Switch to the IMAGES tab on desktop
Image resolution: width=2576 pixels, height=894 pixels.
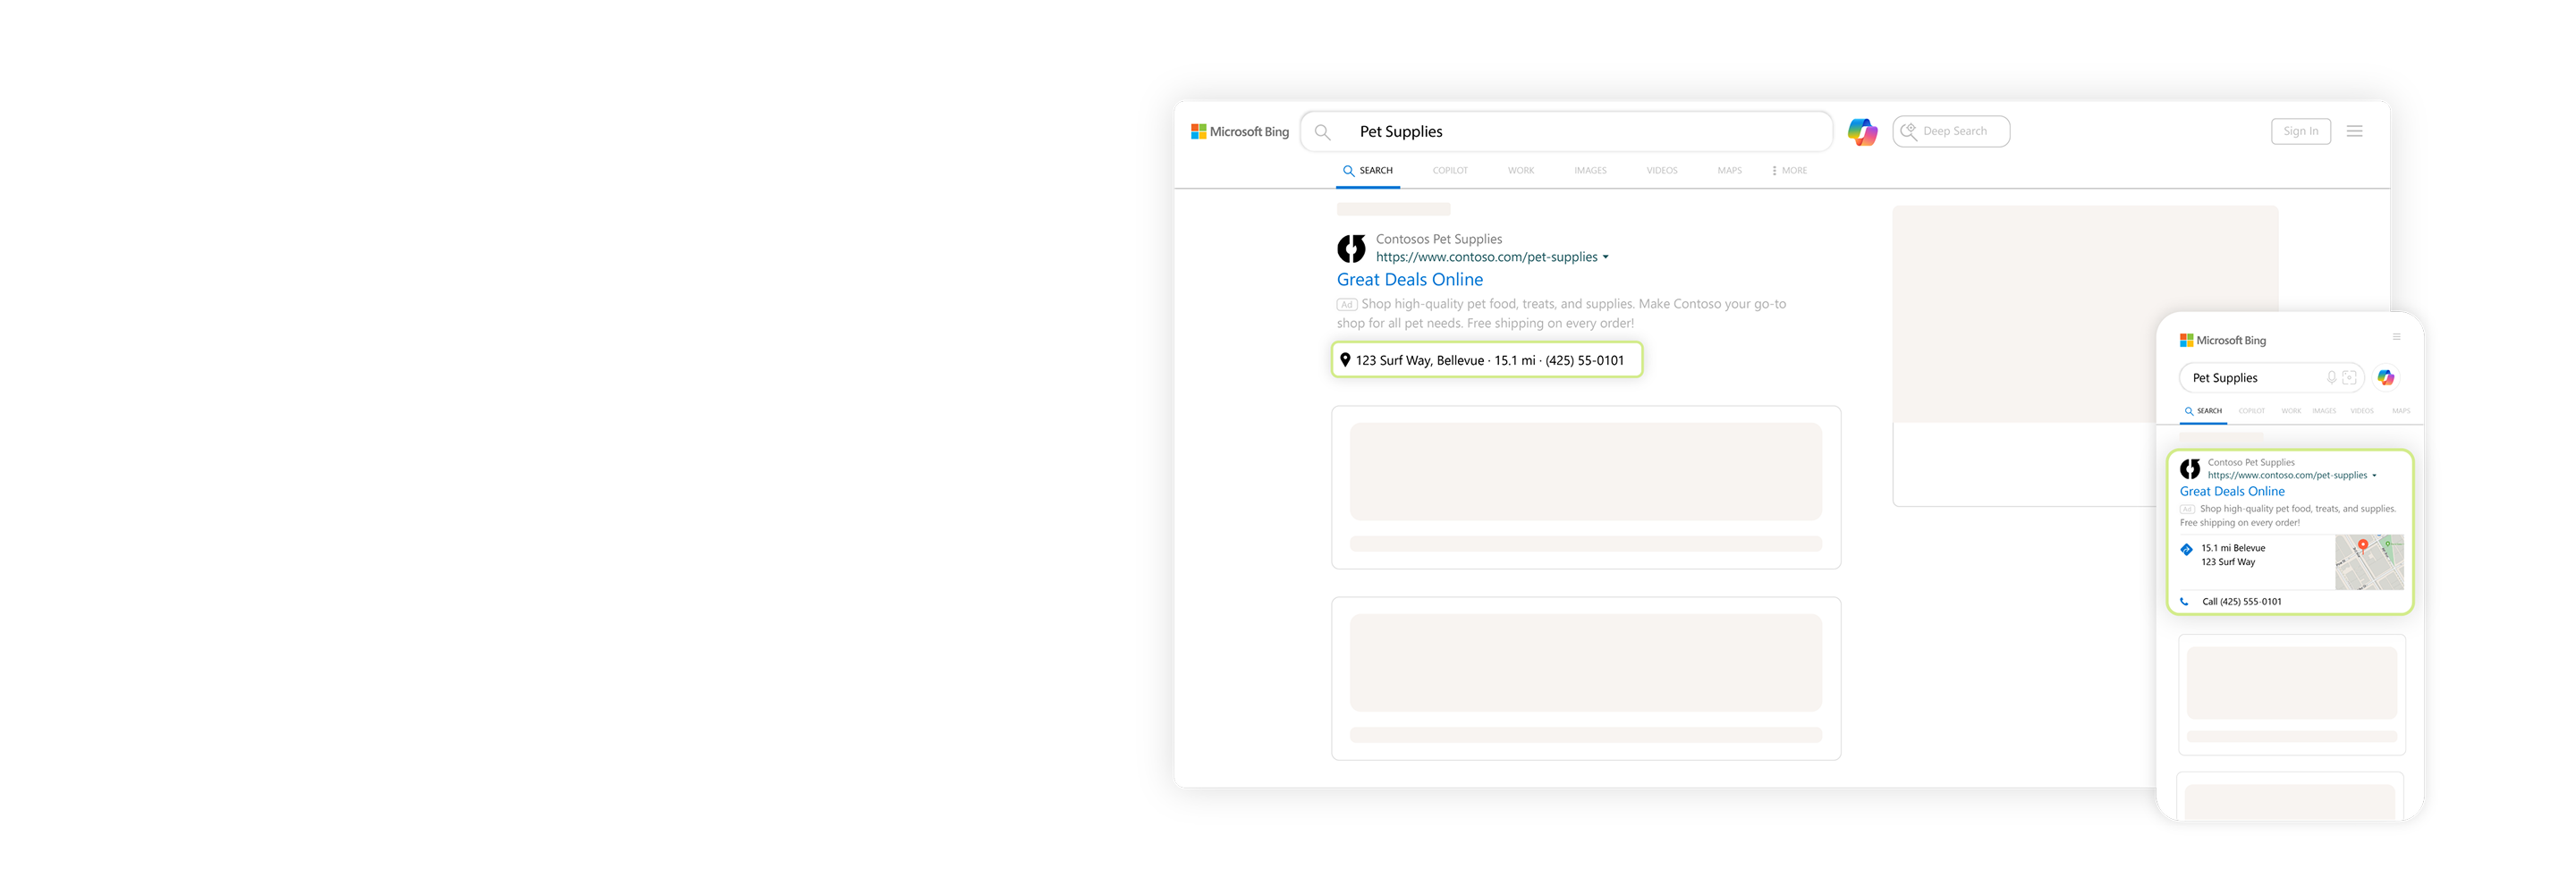tap(1590, 171)
